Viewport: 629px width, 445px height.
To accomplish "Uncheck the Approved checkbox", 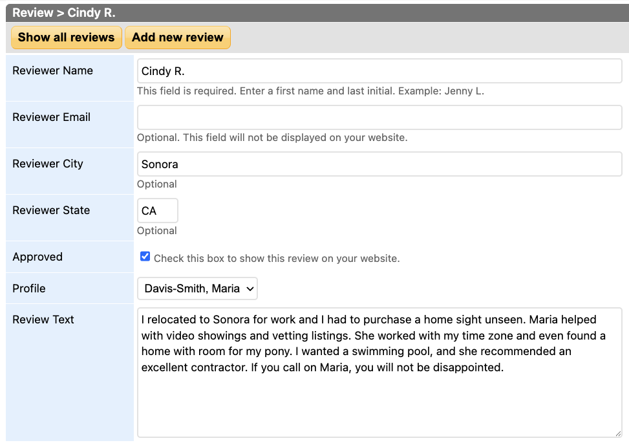I will (x=145, y=257).
